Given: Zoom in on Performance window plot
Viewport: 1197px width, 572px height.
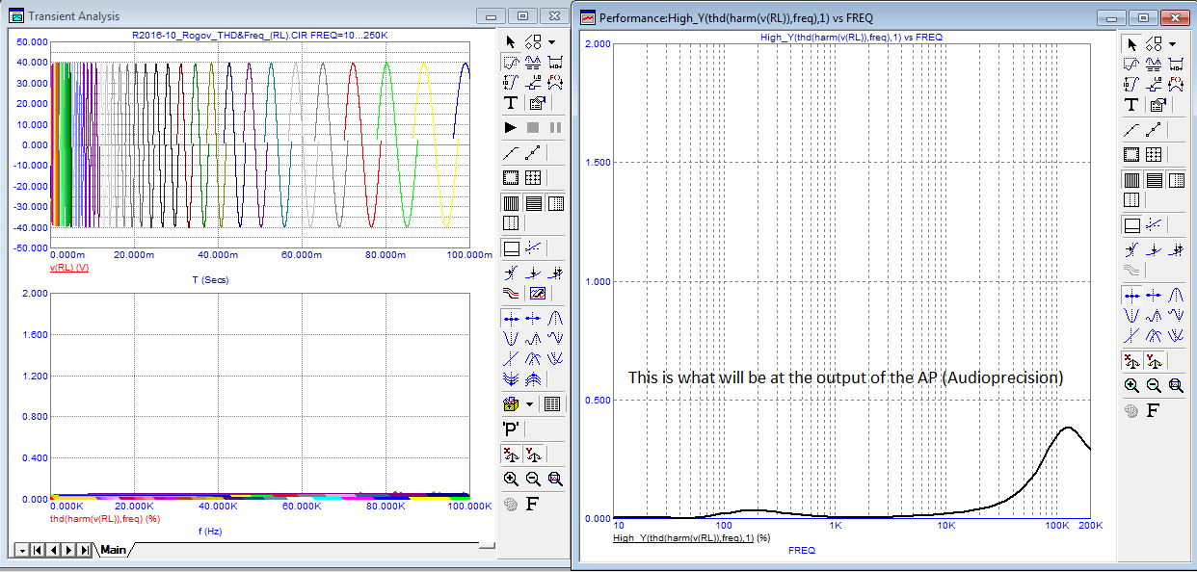Looking at the screenshot, I should coord(1131,385).
